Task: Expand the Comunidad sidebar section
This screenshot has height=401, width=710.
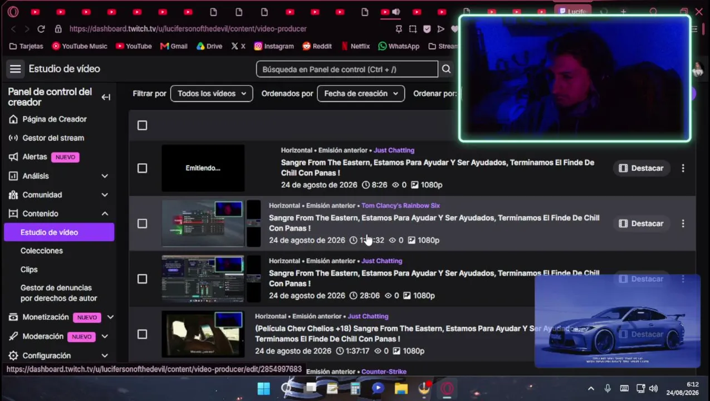Action: coord(105,195)
